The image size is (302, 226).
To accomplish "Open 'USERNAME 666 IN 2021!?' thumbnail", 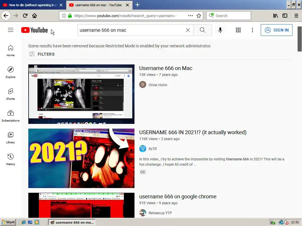I will point(81,158).
